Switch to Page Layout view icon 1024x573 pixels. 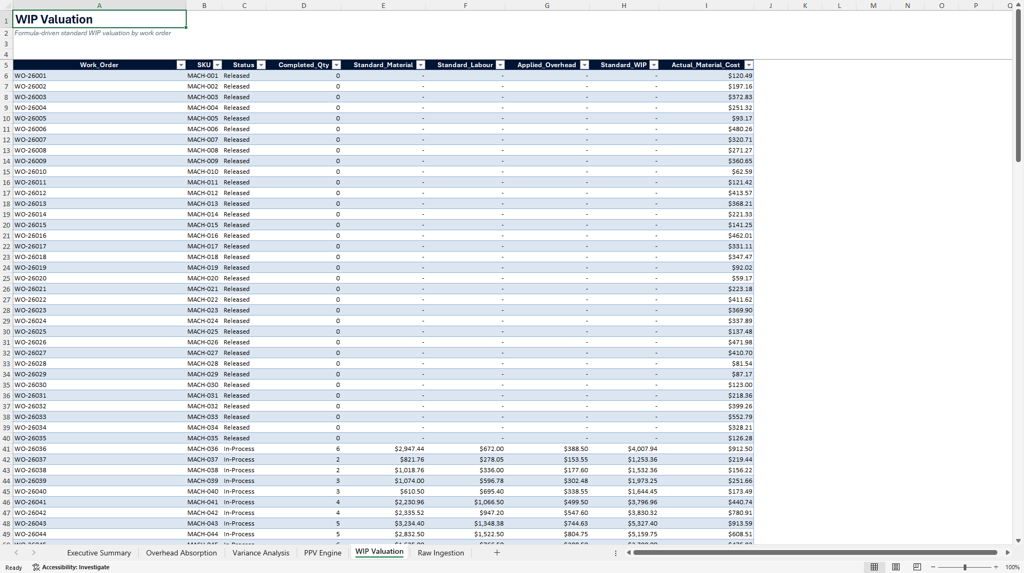click(896, 567)
